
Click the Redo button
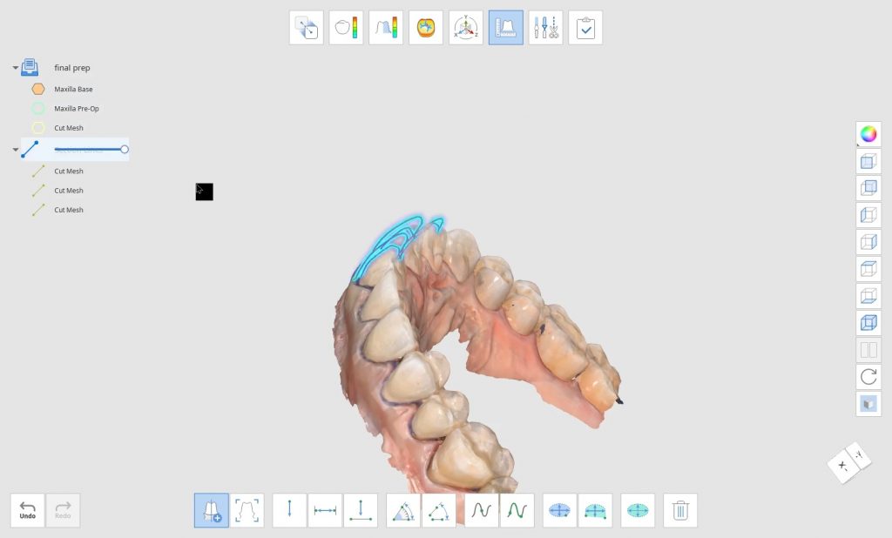tap(61, 512)
